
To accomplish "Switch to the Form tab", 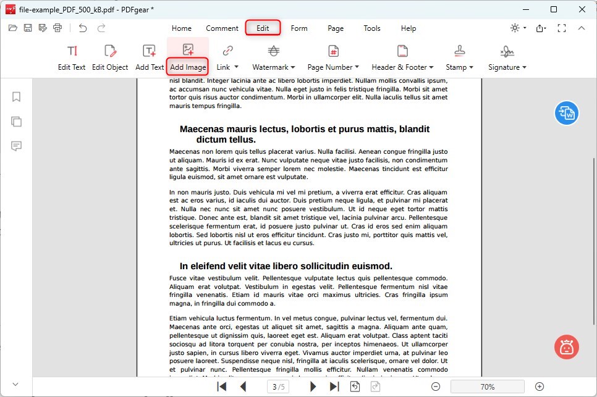I will coord(299,28).
